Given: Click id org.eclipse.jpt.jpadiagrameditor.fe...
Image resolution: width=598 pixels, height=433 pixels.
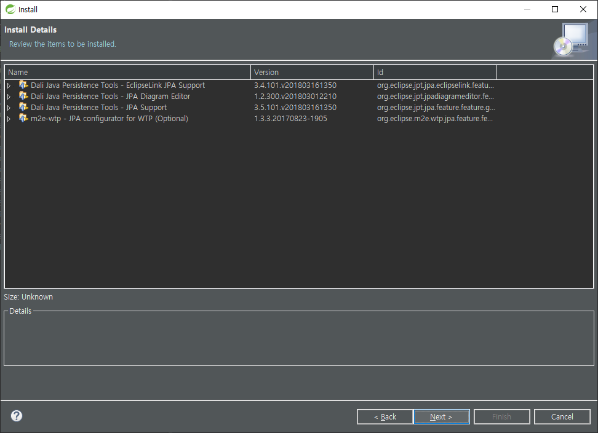Looking at the screenshot, I should pos(436,97).
